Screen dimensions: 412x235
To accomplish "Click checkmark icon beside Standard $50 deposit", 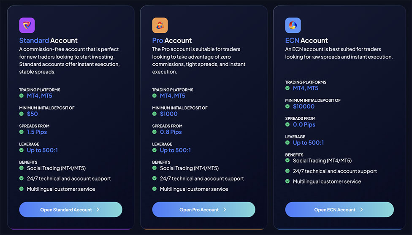I will [x=22, y=114].
